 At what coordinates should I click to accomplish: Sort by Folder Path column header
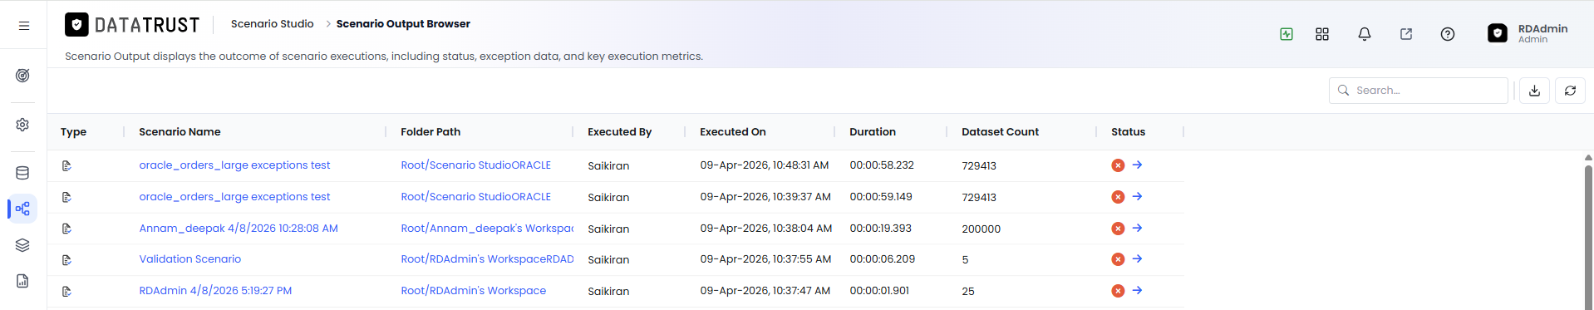[x=430, y=132]
